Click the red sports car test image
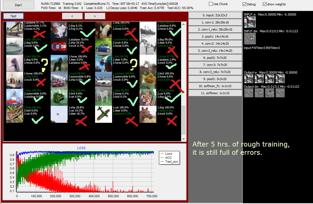Screen dimensions: 313x204 point(59,46)
